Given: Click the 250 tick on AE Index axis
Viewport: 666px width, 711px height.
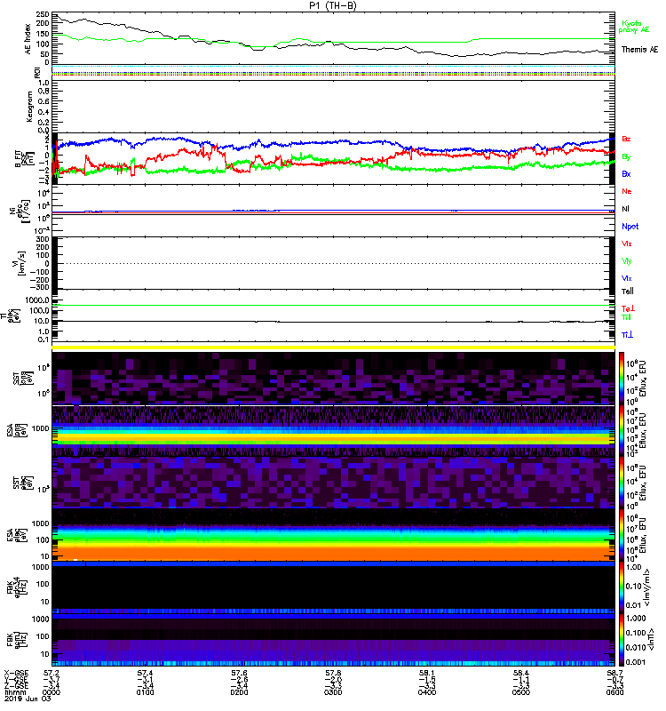Looking at the screenshot, I should (44, 14).
